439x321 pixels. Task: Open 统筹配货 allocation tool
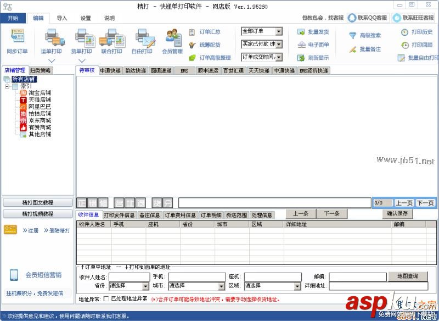[205, 45]
